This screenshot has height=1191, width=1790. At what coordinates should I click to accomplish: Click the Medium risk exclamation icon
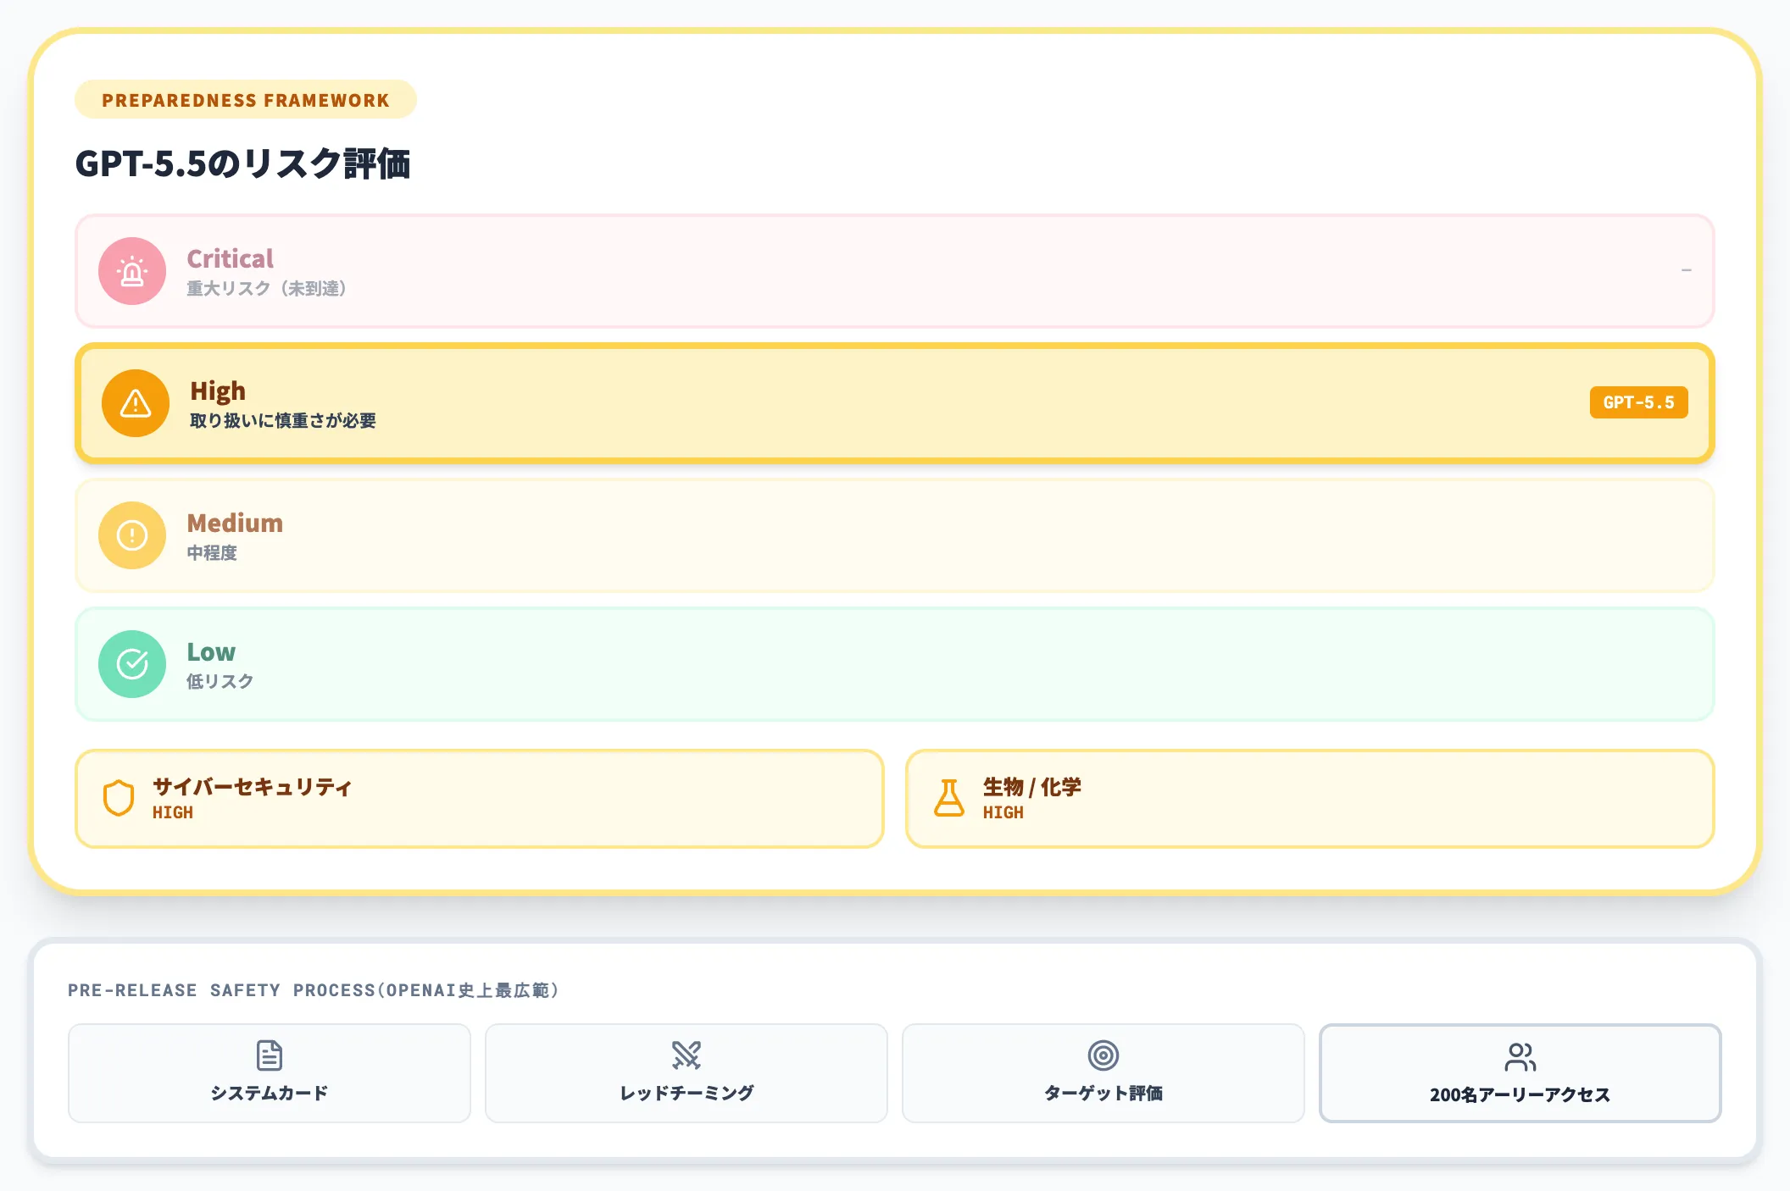(x=131, y=535)
